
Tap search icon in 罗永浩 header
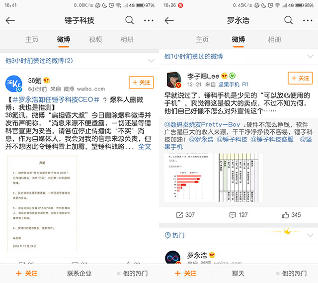(x=288, y=20)
